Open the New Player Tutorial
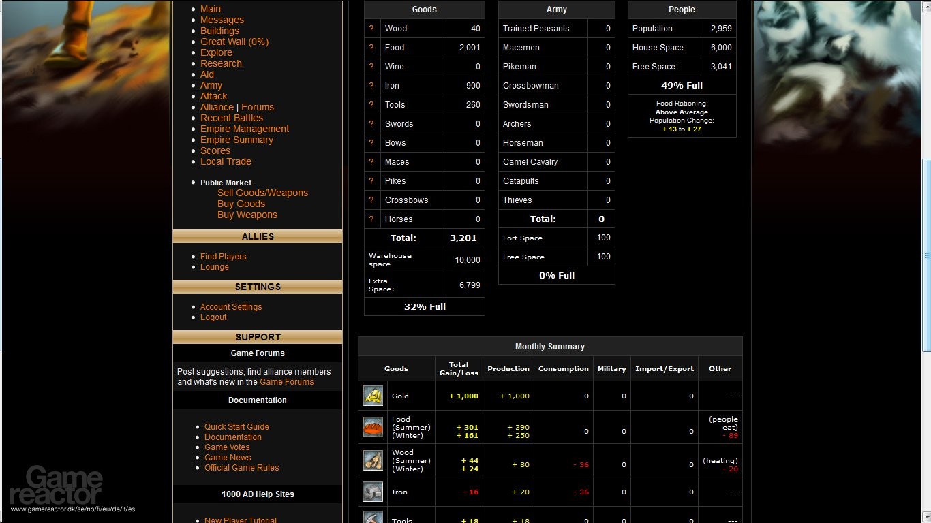Image resolution: width=931 pixels, height=523 pixels. pyautogui.click(x=241, y=519)
